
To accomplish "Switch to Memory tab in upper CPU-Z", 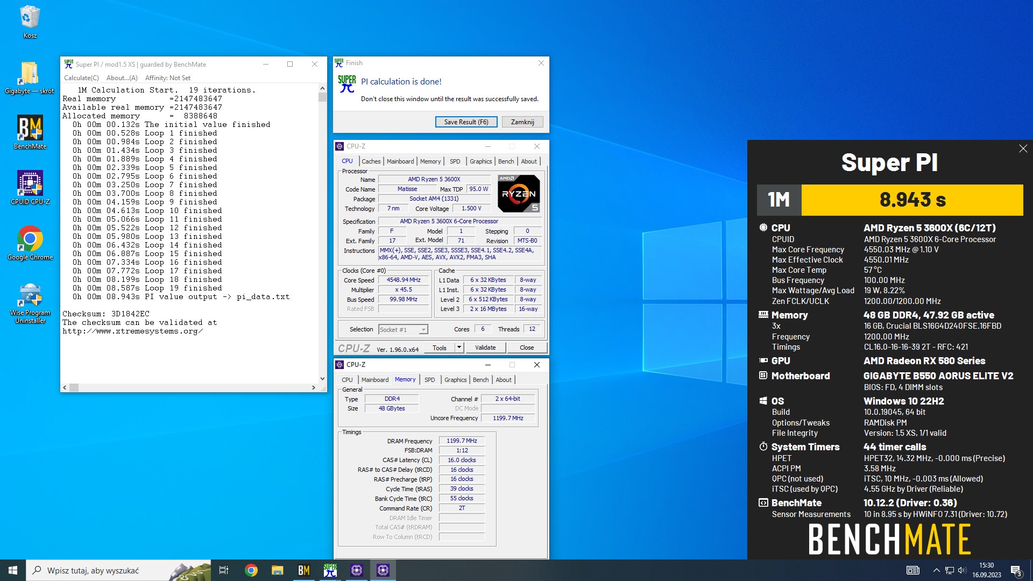I will (430, 161).
